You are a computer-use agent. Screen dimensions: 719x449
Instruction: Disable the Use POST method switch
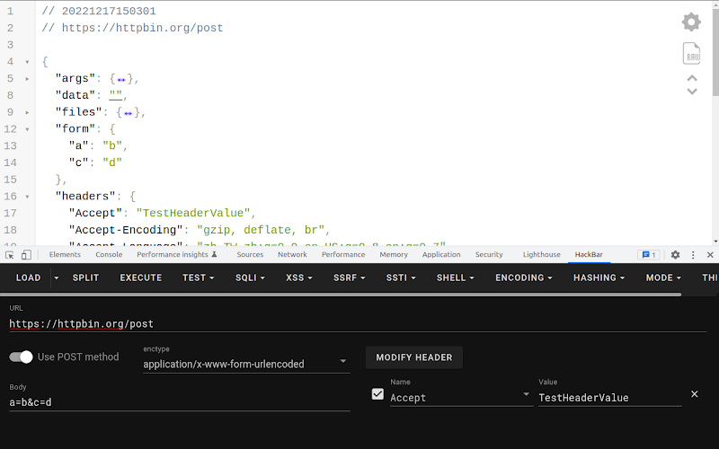pos(22,357)
